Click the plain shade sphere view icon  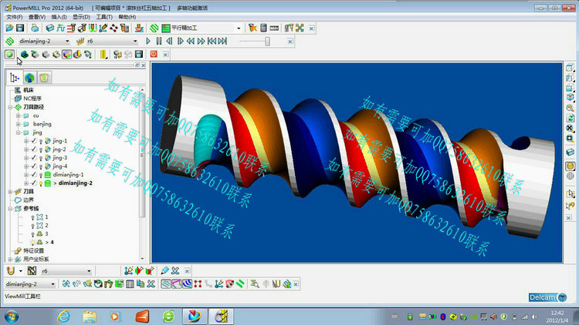571,166
